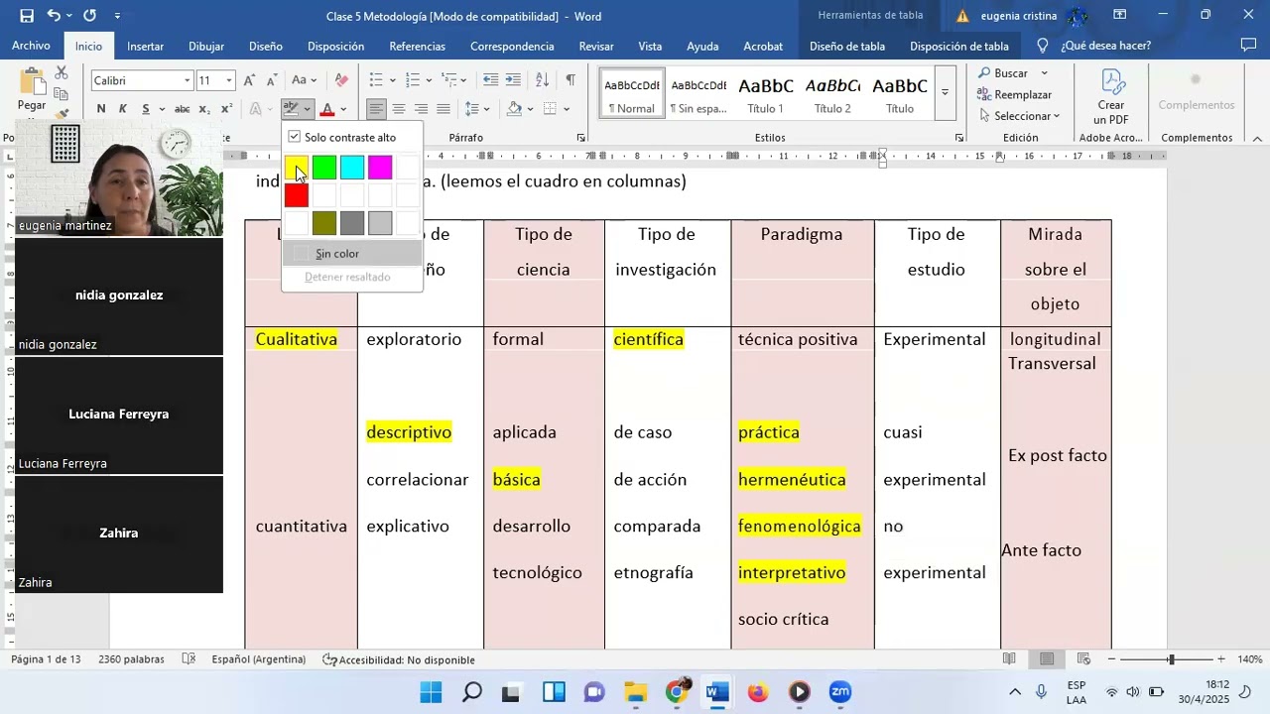The width and height of the screenshot is (1270, 714).
Task: Switch to the Disposición de tabla tab
Action: tap(958, 46)
